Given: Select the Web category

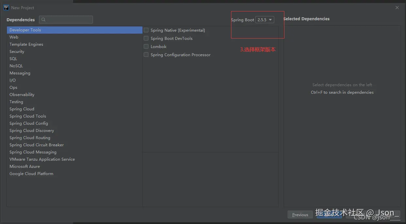Looking at the screenshot, I should pyautogui.click(x=75, y=37).
